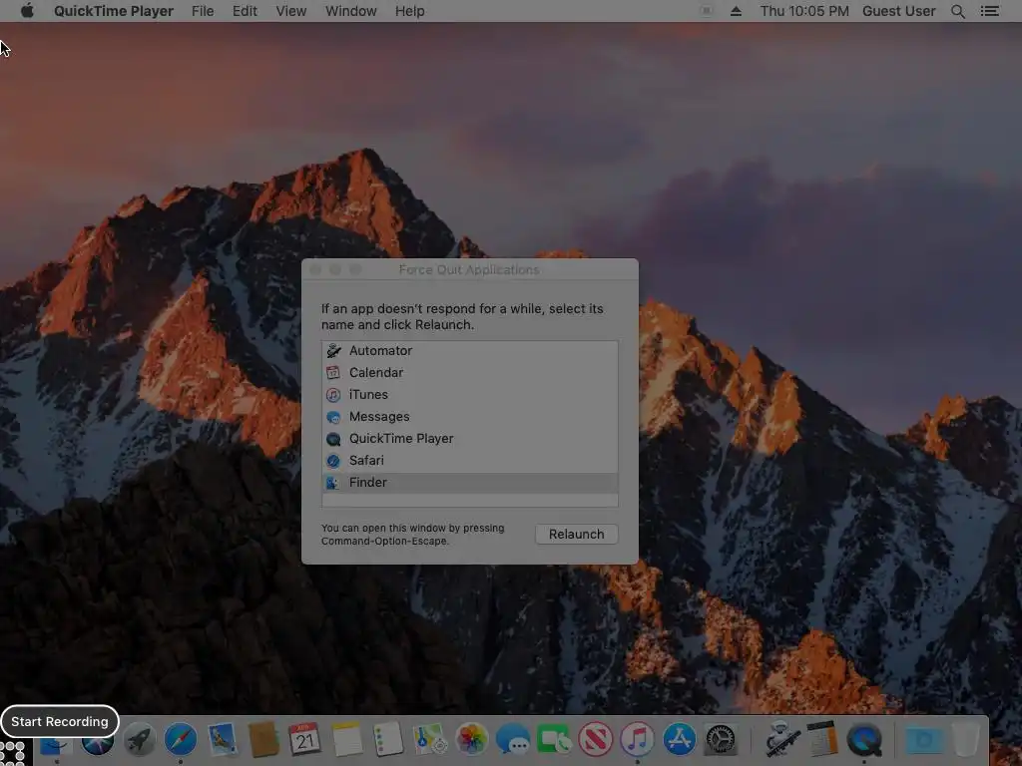The width and height of the screenshot is (1022, 766).
Task: Open Reminders from the Dock
Action: [388, 739]
